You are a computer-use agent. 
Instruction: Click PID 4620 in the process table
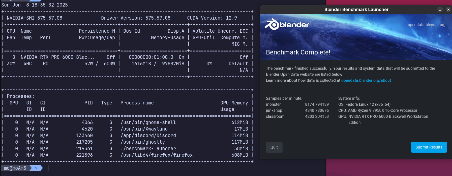87,129
